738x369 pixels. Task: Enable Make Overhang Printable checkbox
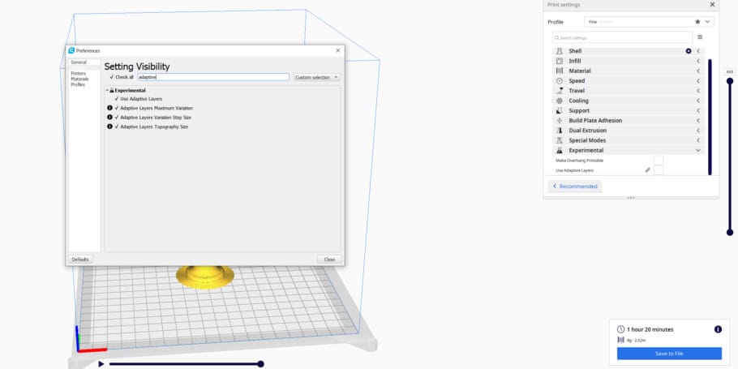point(659,161)
